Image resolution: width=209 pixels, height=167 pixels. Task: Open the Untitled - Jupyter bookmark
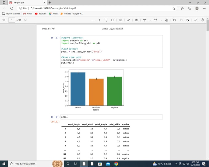click(72, 14)
